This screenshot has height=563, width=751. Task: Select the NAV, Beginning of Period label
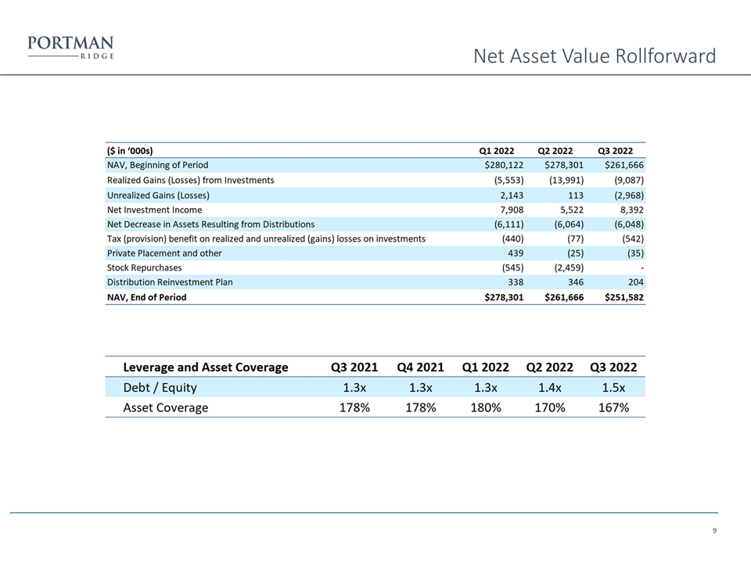click(157, 165)
